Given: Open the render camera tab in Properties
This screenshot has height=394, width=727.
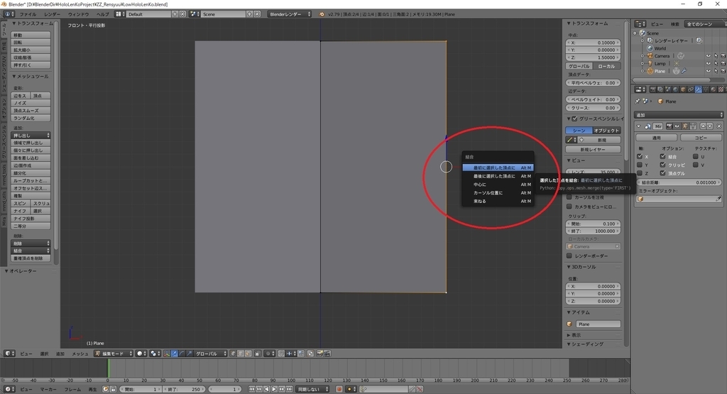Looking at the screenshot, I should point(653,89).
